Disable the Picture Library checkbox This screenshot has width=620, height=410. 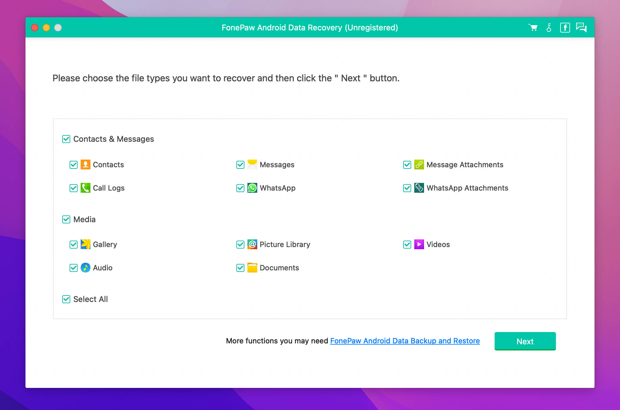point(240,245)
